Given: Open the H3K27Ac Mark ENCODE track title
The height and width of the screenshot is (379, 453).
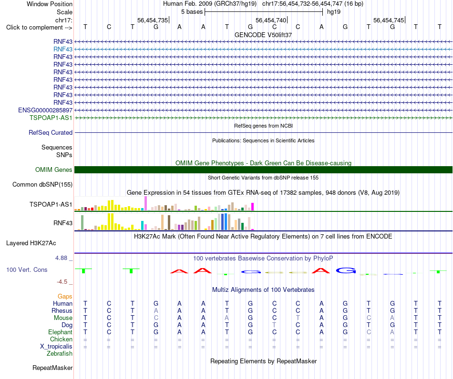Looking at the screenshot, I should [x=263, y=237].
